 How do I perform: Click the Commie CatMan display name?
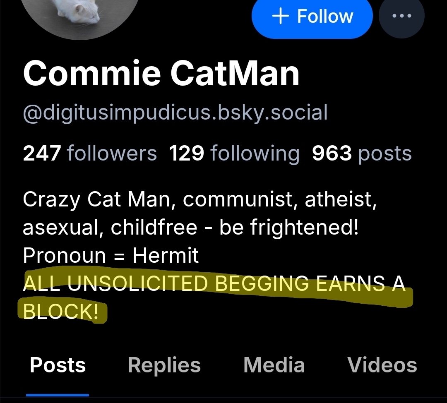(161, 74)
